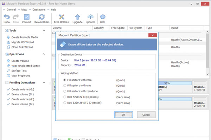Click the View Properties icon
The width and height of the screenshot is (211, 140).
coord(8,75)
